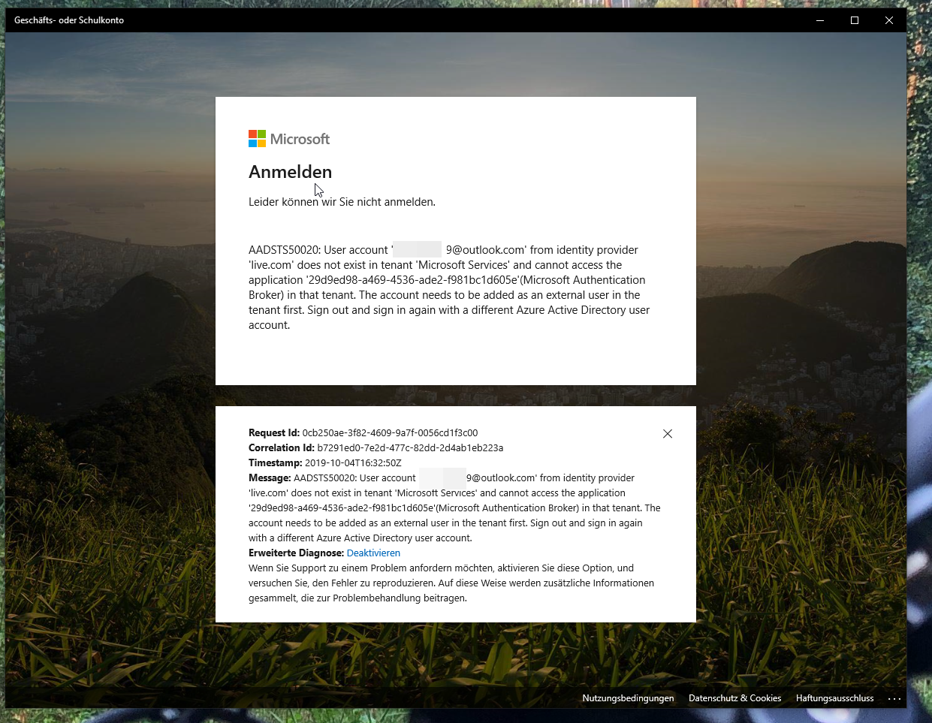This screenshot has width=932, height=723.
Task: Open the more options ellipsis in footer
Action: pyautogui.click(x=894, y=698)
